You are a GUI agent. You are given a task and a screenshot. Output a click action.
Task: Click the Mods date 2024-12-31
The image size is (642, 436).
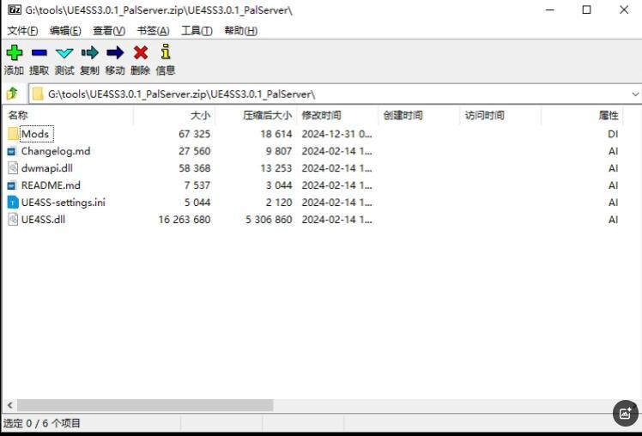(x=337, y=134)
